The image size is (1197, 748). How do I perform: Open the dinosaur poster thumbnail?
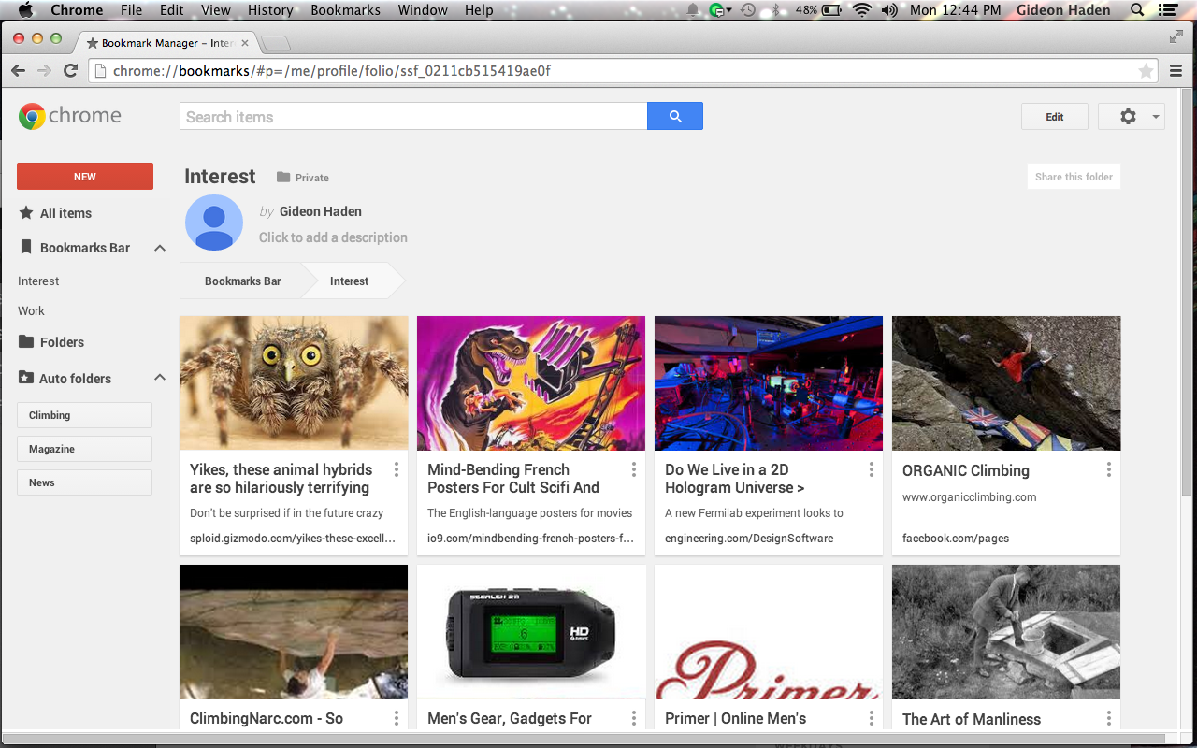click(x=531, y=383)
